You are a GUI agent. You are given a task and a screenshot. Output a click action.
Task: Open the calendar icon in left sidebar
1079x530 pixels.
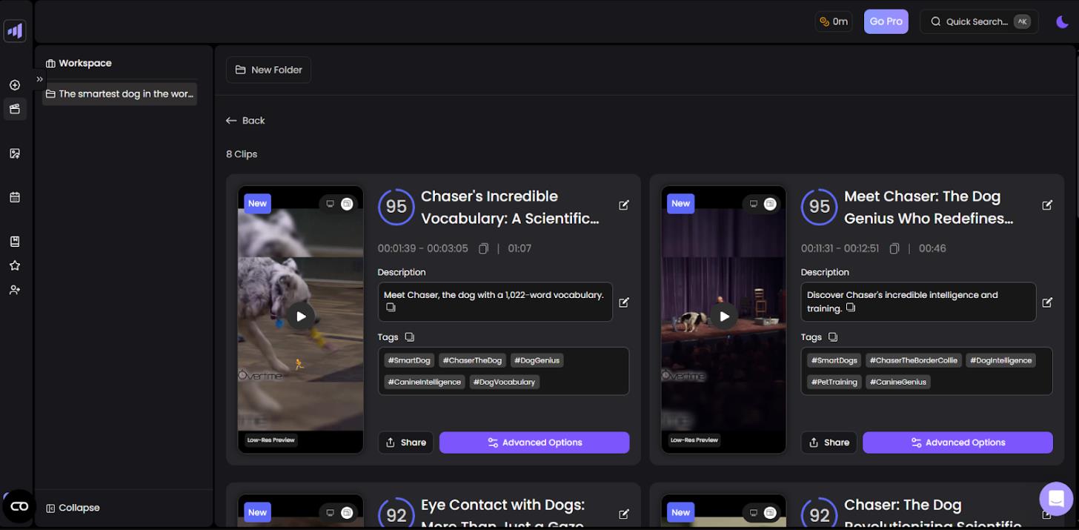click(x=15, y=197)
